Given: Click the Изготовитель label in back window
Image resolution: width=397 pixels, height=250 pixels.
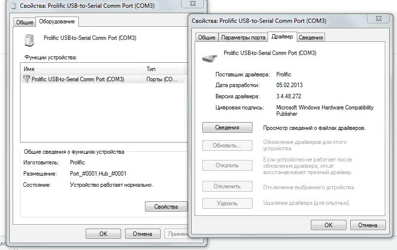Looking at the screenshot, I should (41, 162).
